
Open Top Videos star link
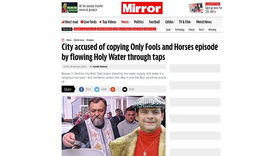pyautogui.click(x=108, y=22)
